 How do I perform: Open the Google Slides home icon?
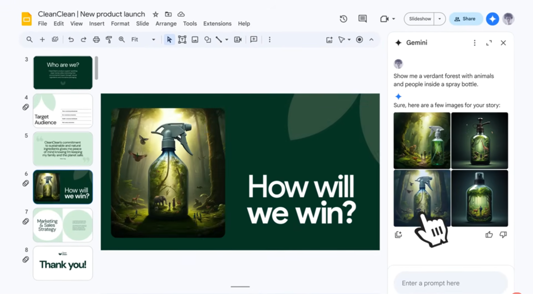[27, 19]
